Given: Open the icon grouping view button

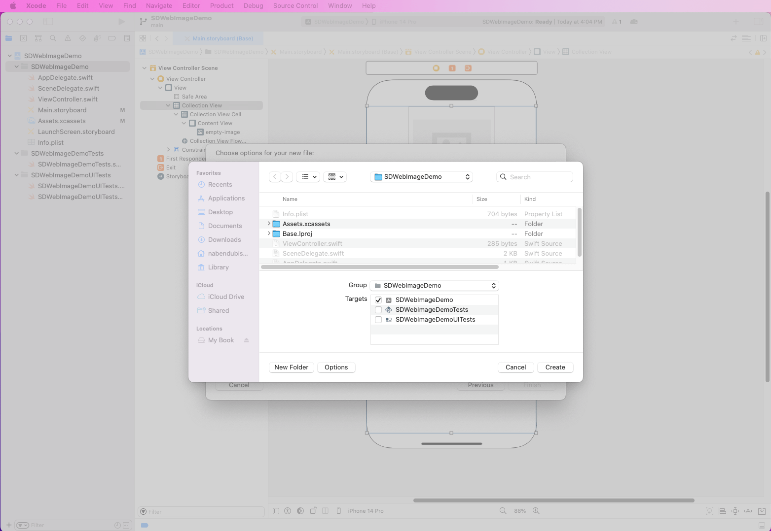Looking at the screenshot, I should click(335, 177).
